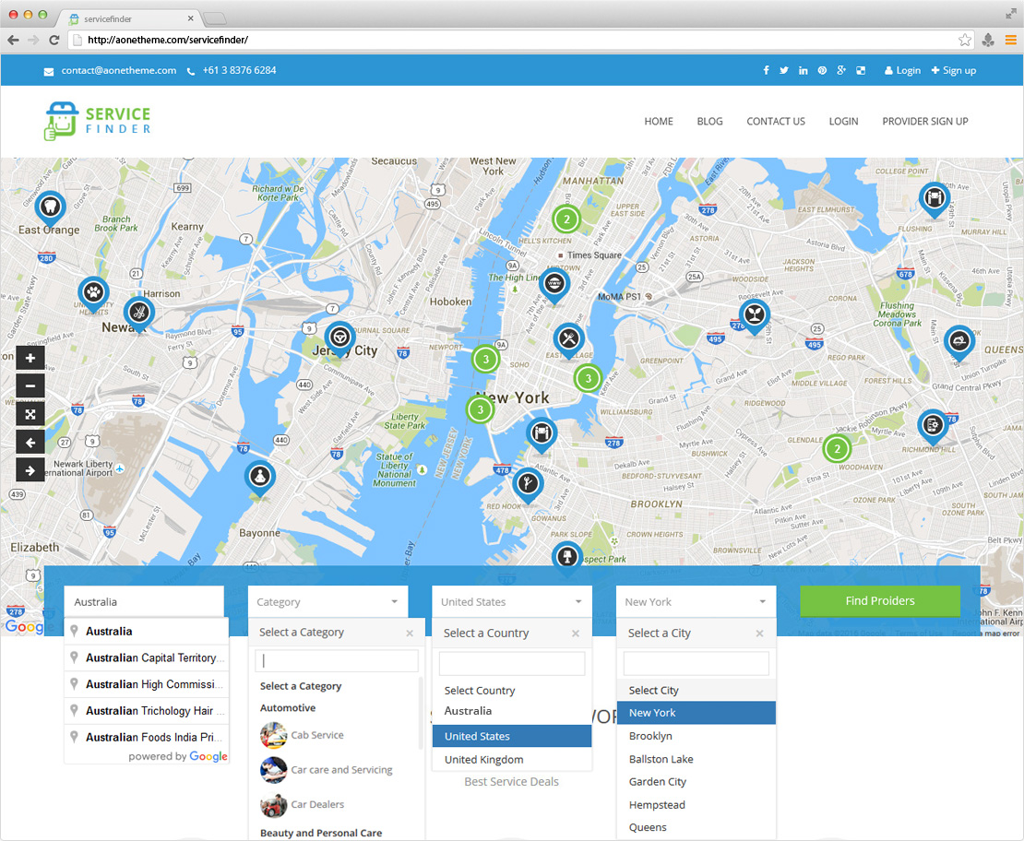Select the steering wheel marker at Jersey City

339,338
